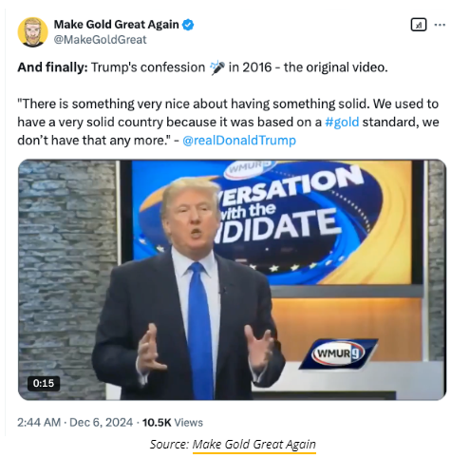View the 10.5K Views count

[x=173, y=423]
